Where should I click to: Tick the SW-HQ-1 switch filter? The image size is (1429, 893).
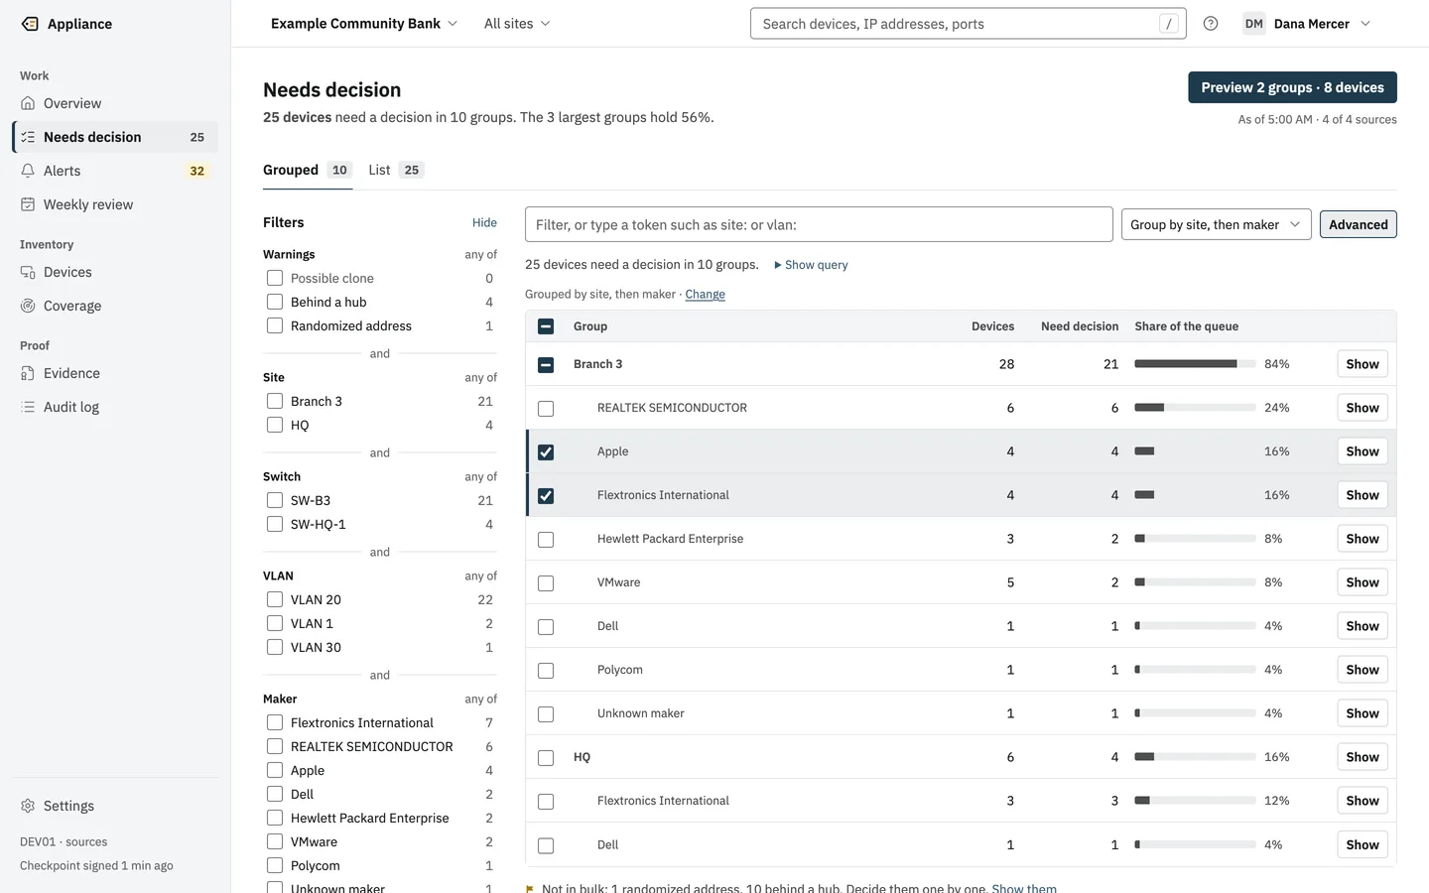pyautogui.click(x=275, y=524)
